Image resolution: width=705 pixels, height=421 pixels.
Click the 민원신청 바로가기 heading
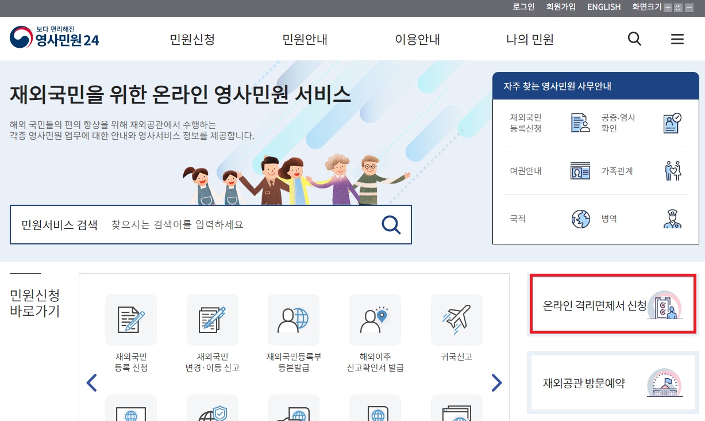tap(34, 303)
